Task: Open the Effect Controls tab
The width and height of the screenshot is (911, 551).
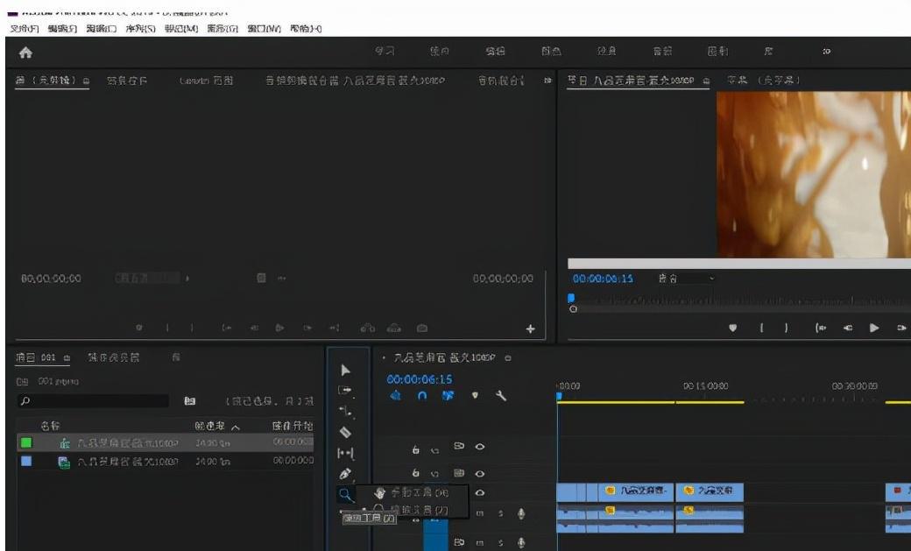Action: tap(127, 81)
